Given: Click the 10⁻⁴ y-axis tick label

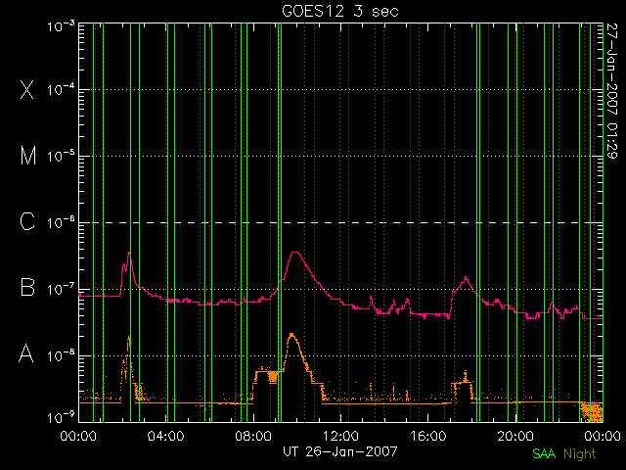Looking at the screenshot, I should click(x=61, y=89).
